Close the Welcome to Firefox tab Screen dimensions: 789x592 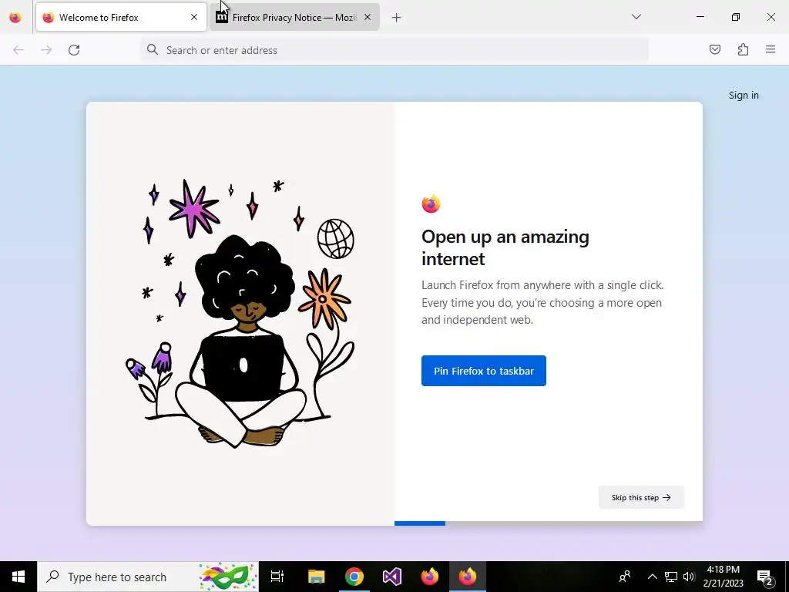pos(194,18)
